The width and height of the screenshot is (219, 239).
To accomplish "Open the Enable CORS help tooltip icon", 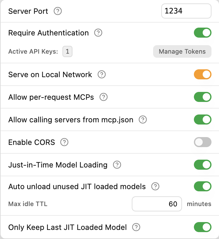I will click(x=64, y=142).
